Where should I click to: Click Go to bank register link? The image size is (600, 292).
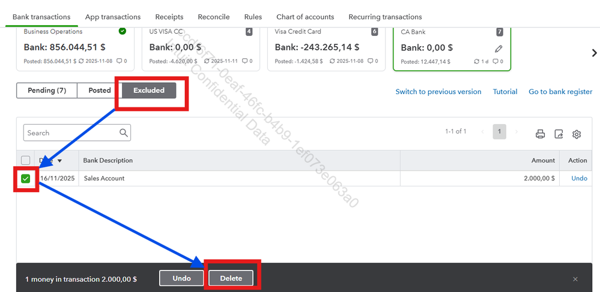560,92
